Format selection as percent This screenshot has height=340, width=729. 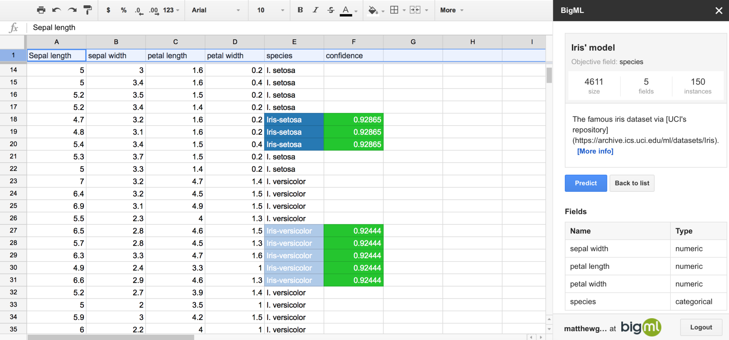(x=123, y=10)
